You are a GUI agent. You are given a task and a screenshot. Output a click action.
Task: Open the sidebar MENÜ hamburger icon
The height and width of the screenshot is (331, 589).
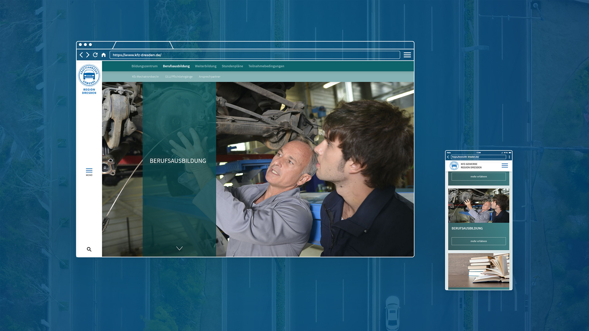click(x=89, y=171)
